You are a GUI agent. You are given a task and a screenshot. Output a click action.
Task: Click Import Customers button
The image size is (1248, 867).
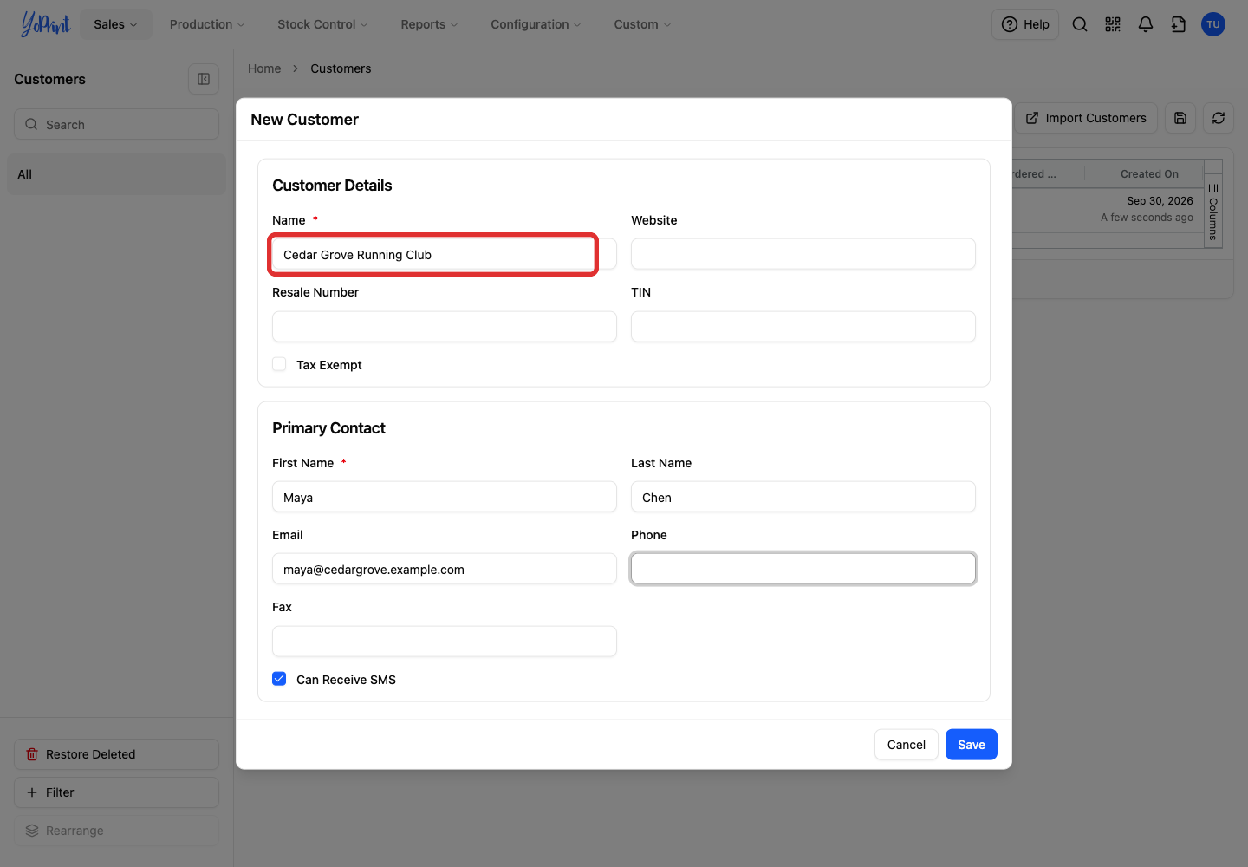click(1087, 118)
